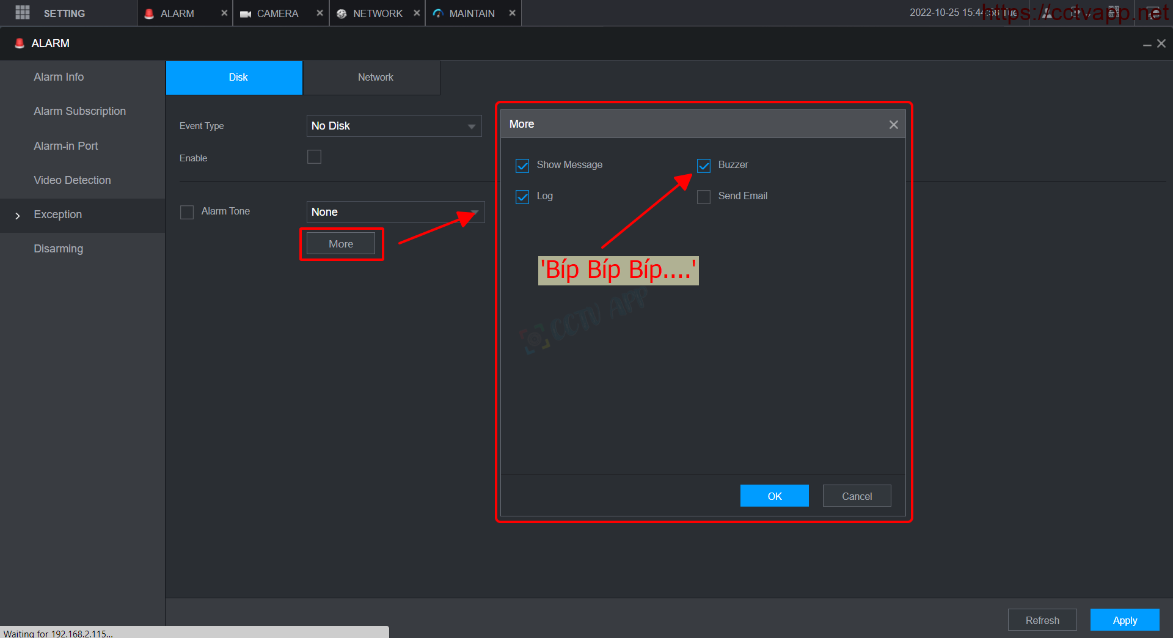Open the SETTING grid menu icon
The image size is (1173, 638).
(23, 13)
